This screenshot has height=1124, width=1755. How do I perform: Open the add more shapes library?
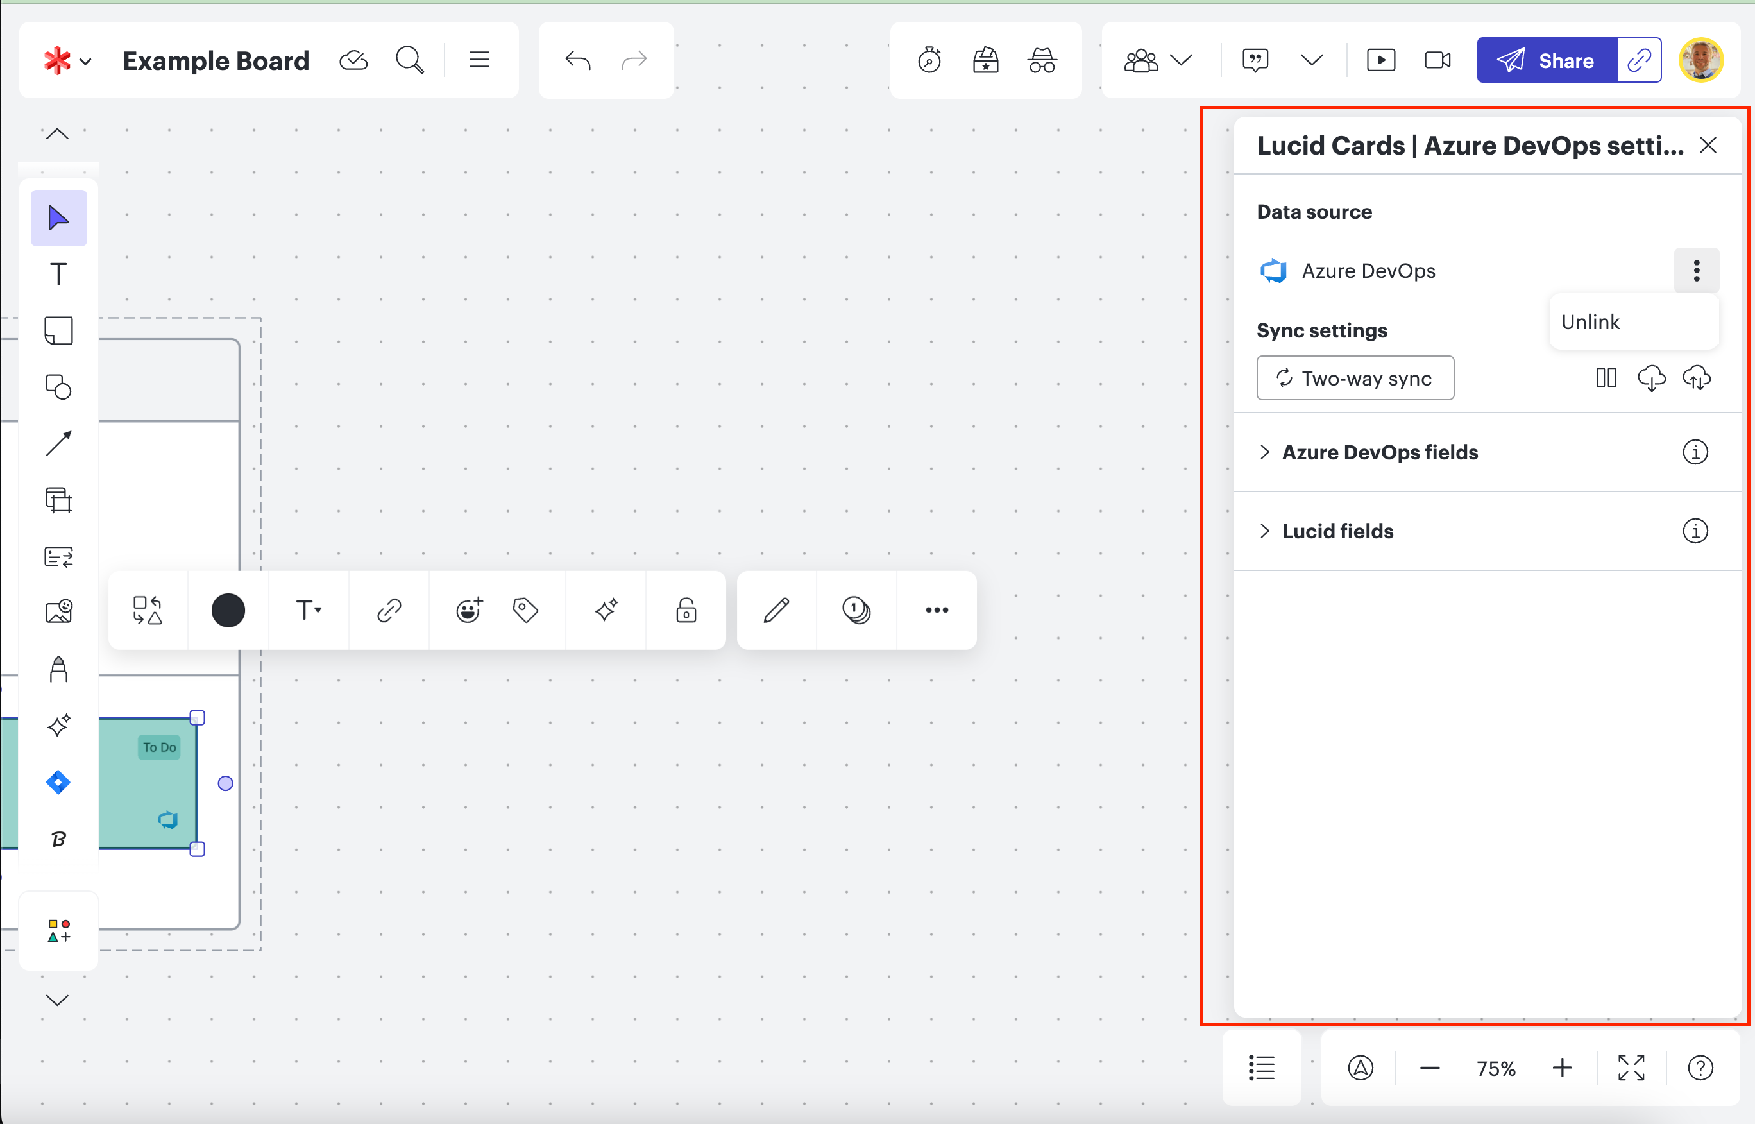(58, 932)
